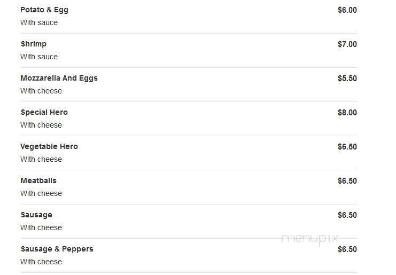Click the $6.00 Potato & Egg price
396x275 pixels.
tap(347, 10)
